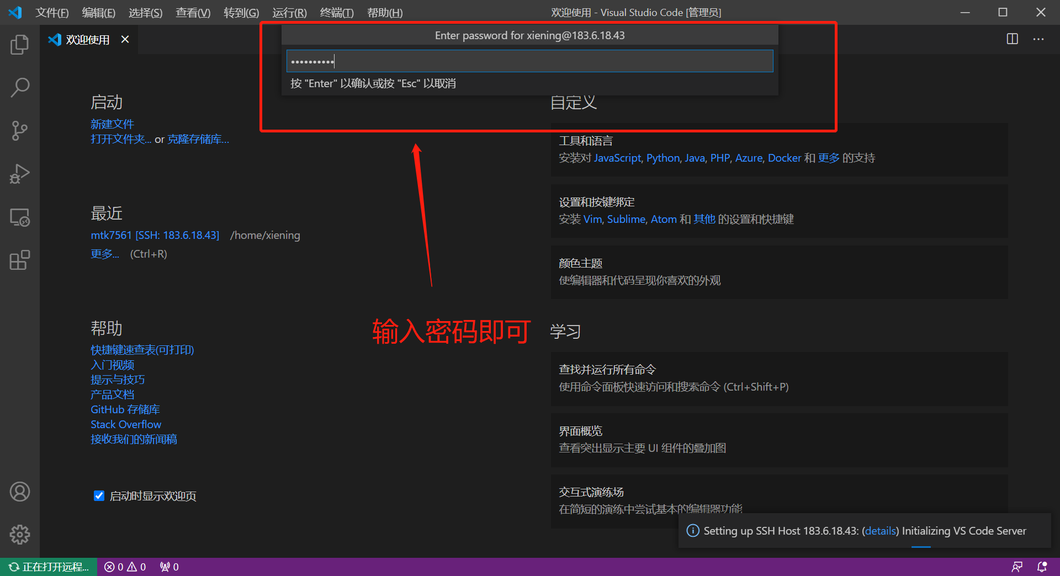
Task: Open the 产品文档 help link
Action: pos(113,394)
